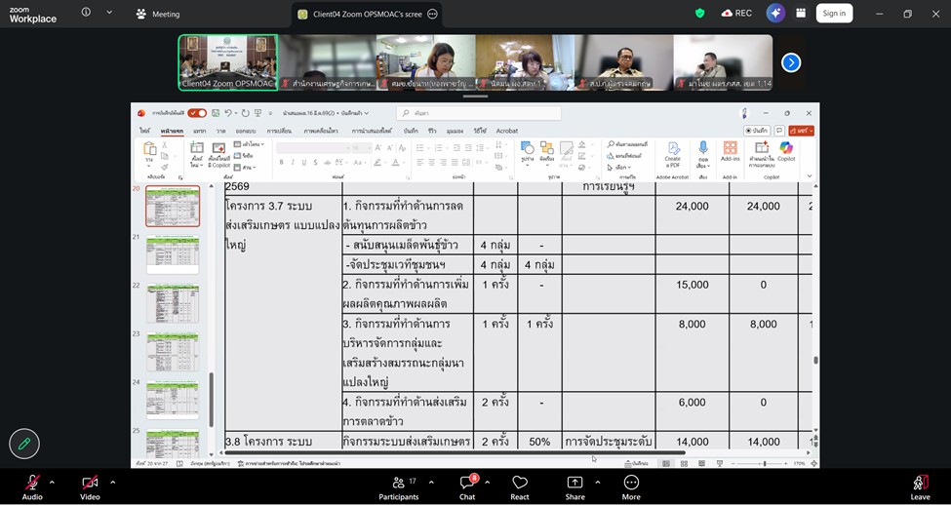
Task: Click the Add-ins icon
Action: 731,148
